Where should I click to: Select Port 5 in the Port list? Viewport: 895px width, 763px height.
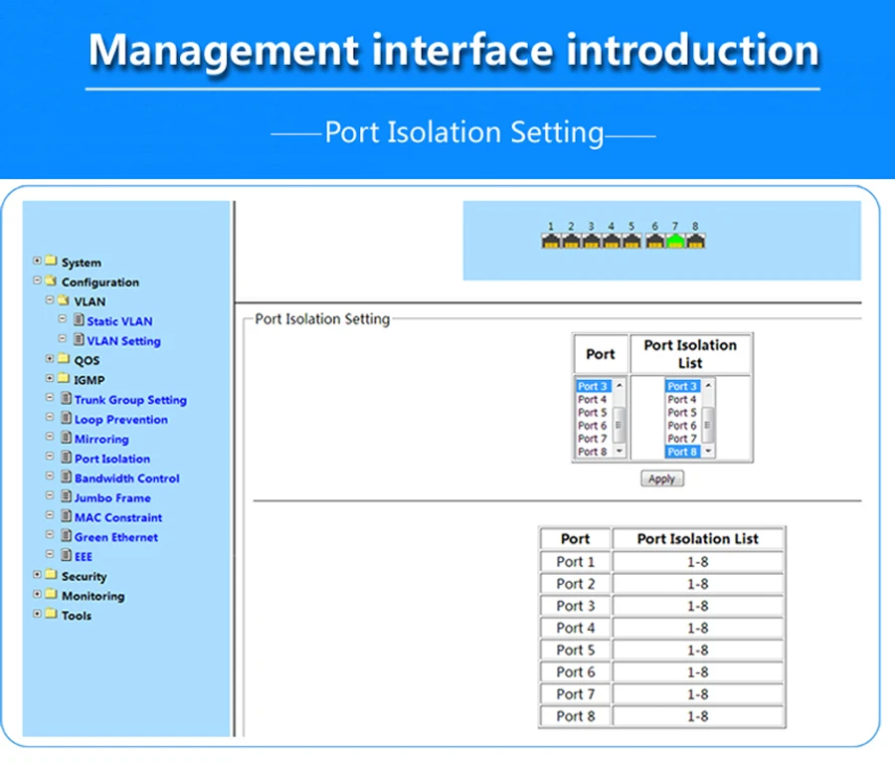pyautogui.click(x=593, y=413)
